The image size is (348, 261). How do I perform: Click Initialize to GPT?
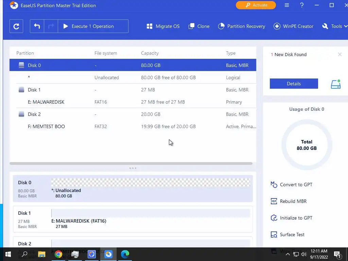[x=296, y=218]
